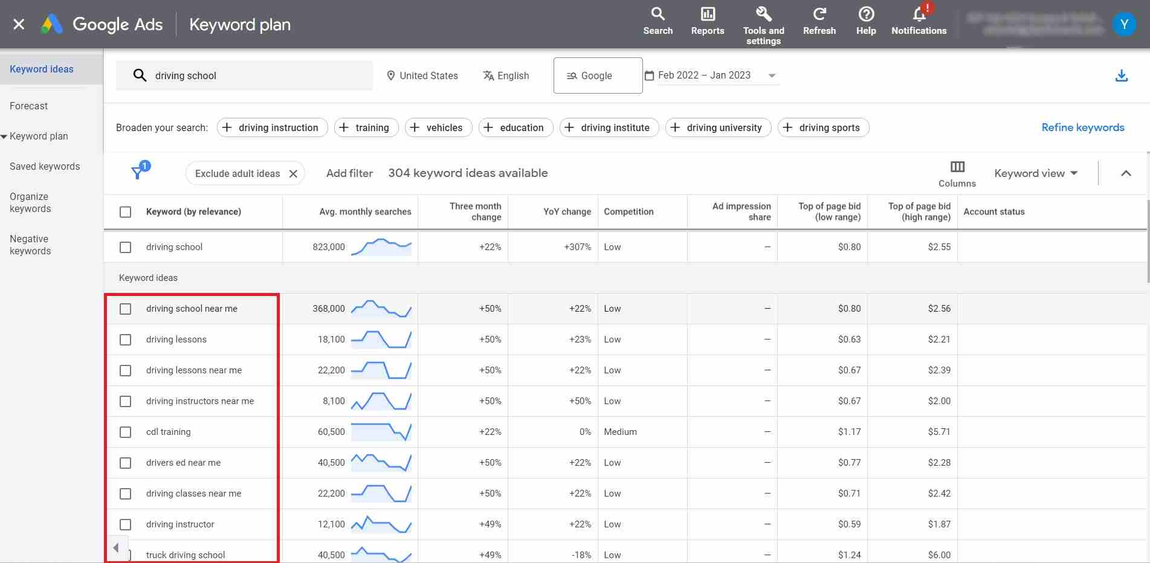Open the Search tool in the top bar
1150x563 pixels.
(657, 21)
